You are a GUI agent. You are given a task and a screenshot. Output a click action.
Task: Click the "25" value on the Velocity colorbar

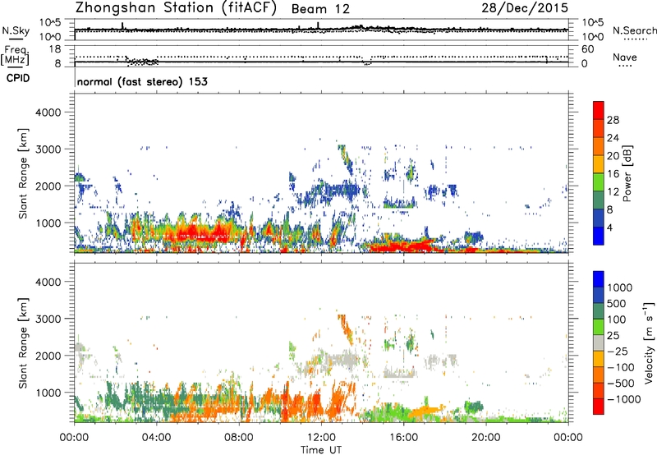pyautogui.click(x=613, y=335)
